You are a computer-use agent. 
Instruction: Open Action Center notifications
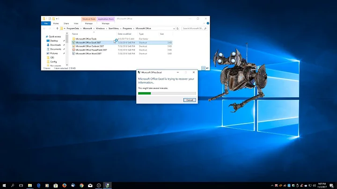point(332,186)
